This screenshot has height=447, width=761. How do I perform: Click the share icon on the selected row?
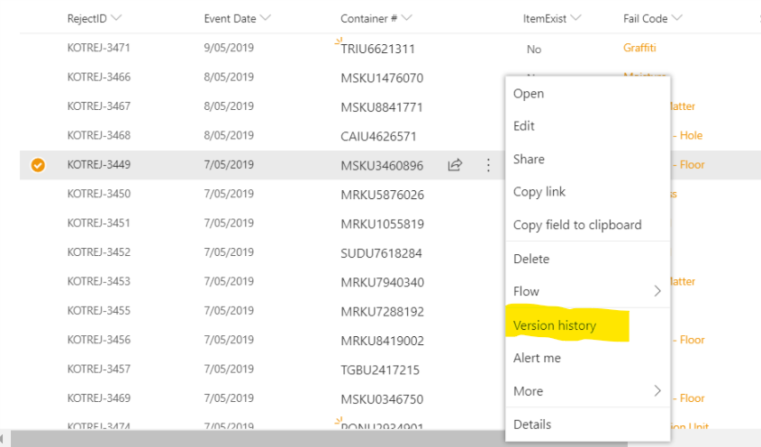[x=455, y=165]
